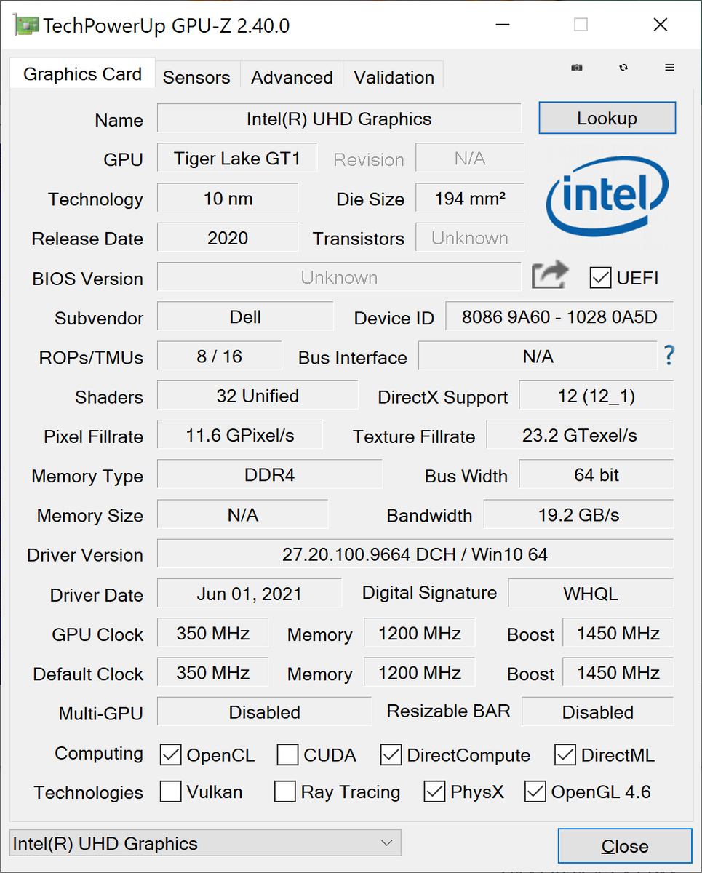Open the hamburger menu icon
Viewport: 702px width, 873px height.
tap(669, 68)
